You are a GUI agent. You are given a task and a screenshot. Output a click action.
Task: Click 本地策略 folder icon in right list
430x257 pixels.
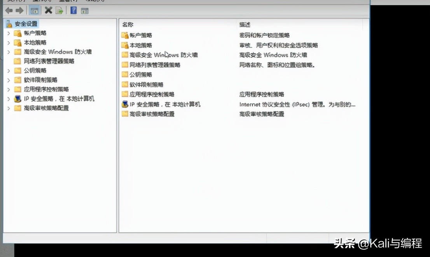click(x=125, y=45)
